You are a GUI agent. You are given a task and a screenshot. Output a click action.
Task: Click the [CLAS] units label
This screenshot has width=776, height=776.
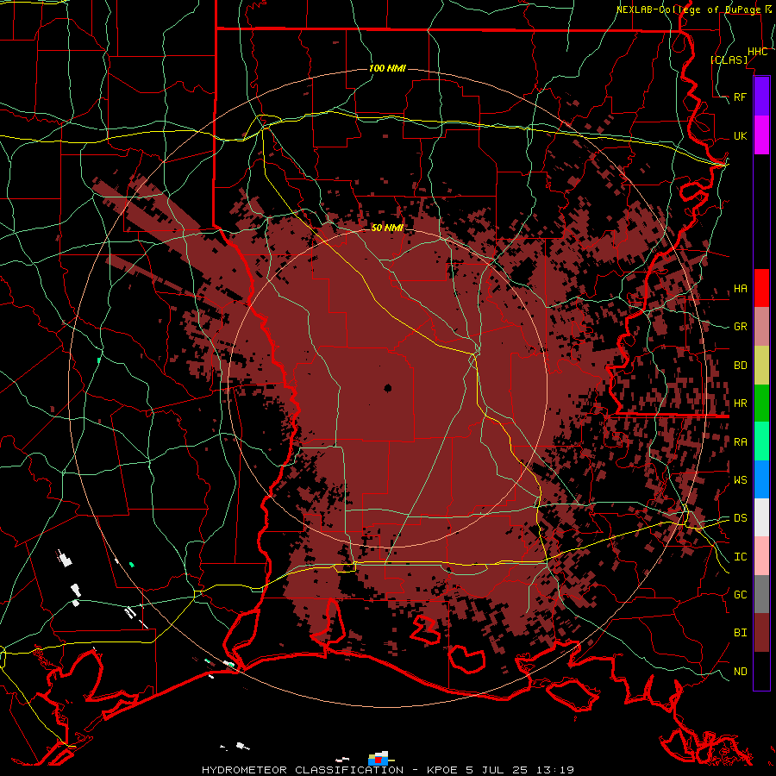[729, 59]
